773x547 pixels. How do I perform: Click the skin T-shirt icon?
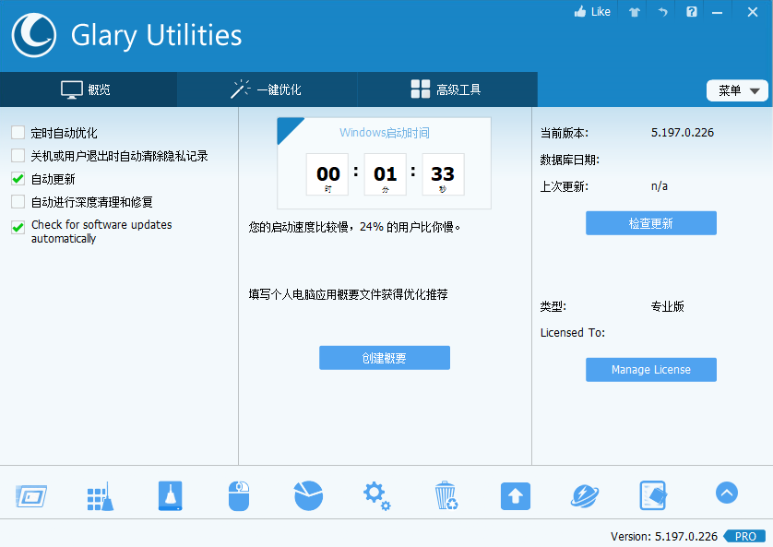634,12
